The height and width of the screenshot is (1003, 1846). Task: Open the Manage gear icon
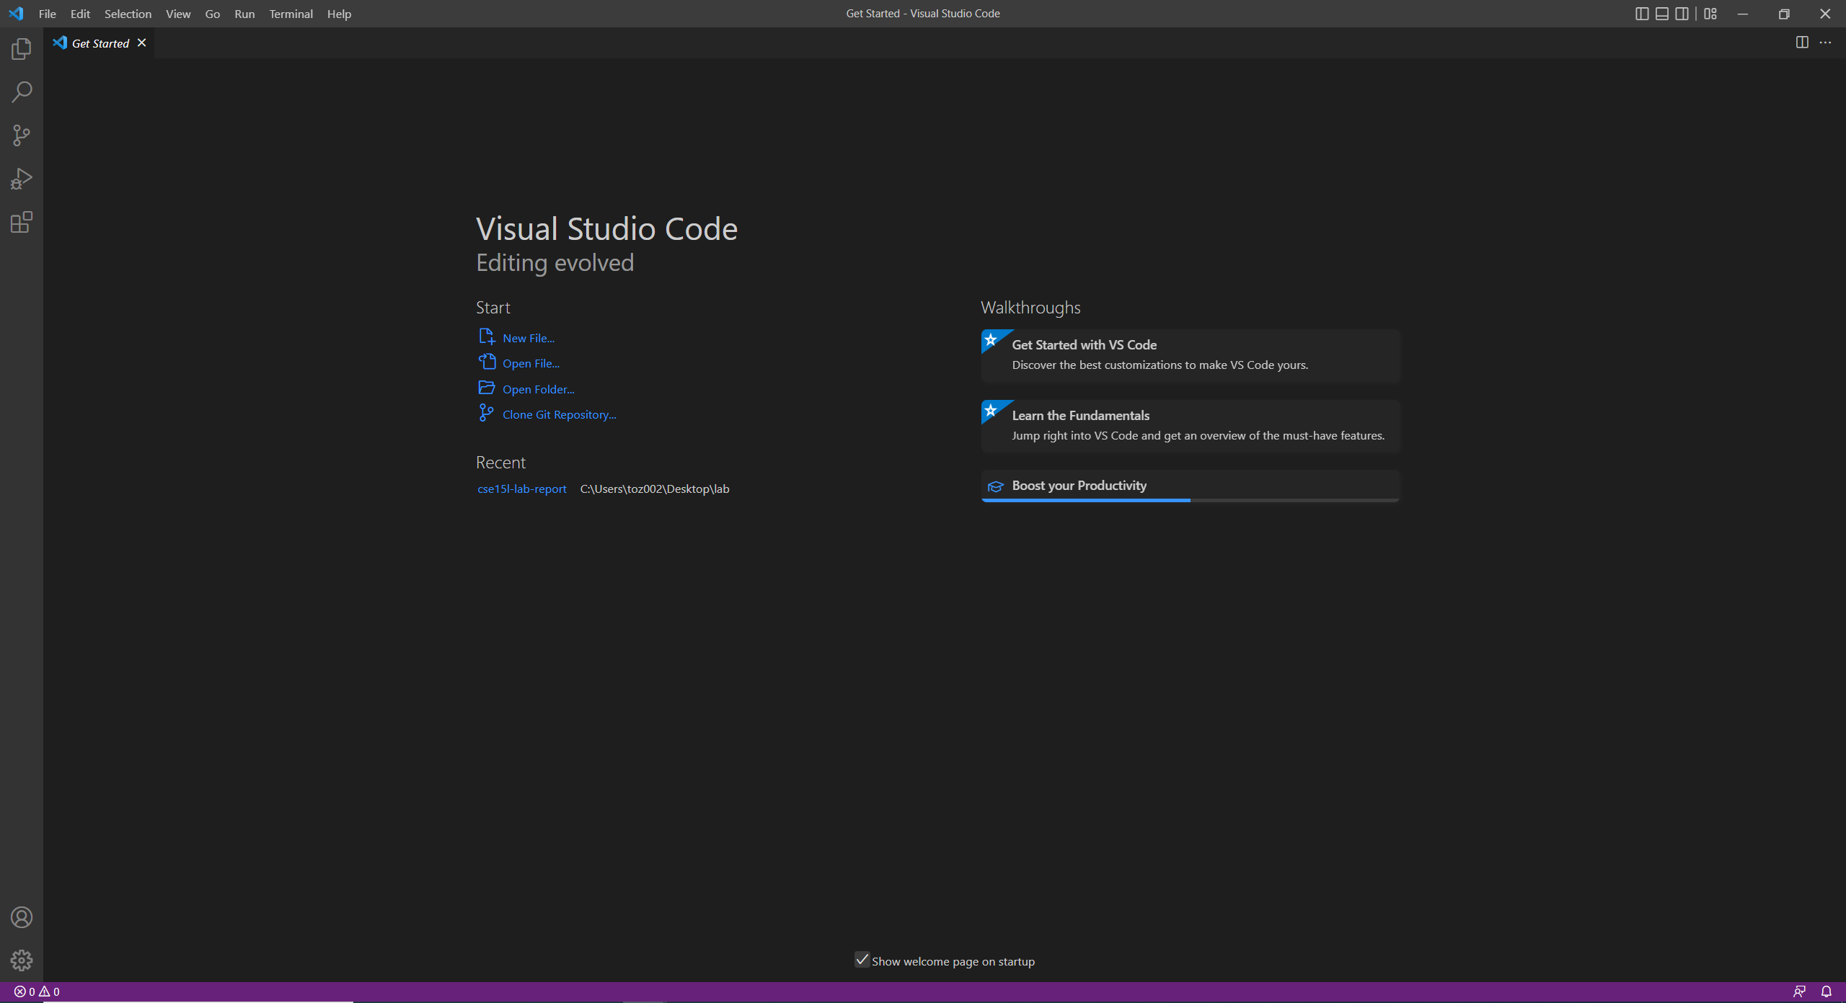click(x=22, y=960)
